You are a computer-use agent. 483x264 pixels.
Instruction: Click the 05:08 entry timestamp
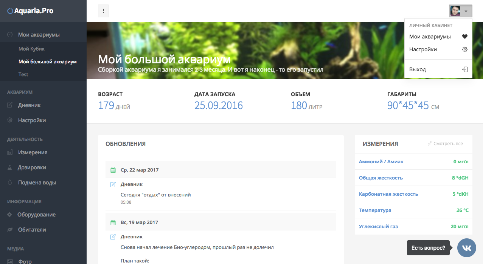coord(126,202)
